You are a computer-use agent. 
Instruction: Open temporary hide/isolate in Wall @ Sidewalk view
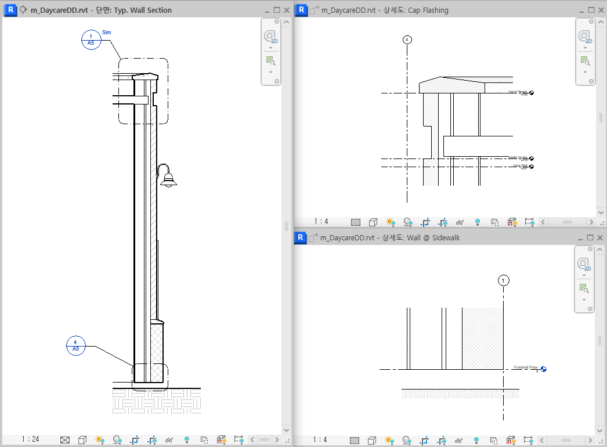459,440
